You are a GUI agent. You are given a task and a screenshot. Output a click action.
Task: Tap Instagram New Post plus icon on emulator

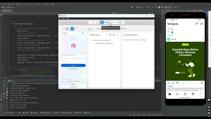[185, 94]
